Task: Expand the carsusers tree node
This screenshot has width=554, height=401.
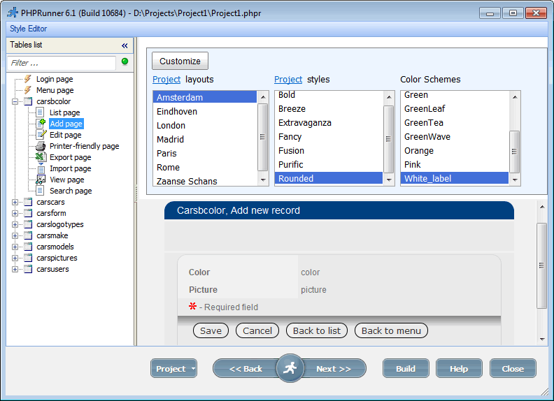Action: click(15, 270)
